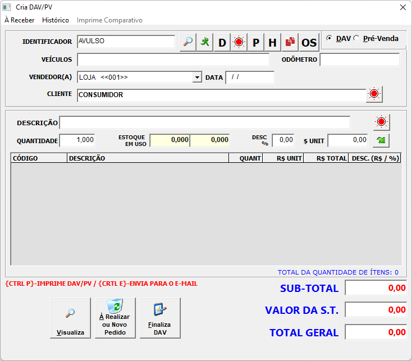Click the red light icon beside Descrição field
Screen dimensions: 412x361
click(x=382, y=122)
